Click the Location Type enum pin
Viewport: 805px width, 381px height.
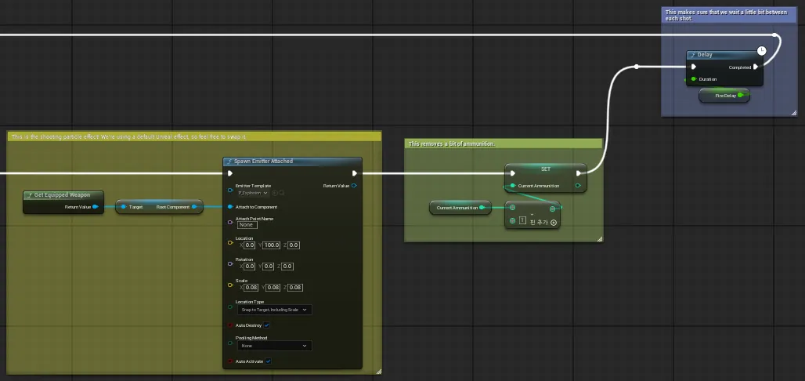(x=230, y=307)
